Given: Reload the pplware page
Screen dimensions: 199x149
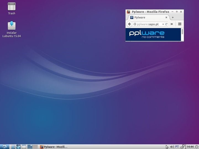Looking at the screenshot, I should pyautogui.click(x=166, y=24).
